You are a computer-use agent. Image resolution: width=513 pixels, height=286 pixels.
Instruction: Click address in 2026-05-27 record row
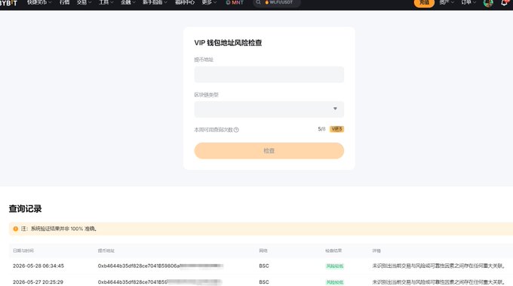(x=160, y=281)
